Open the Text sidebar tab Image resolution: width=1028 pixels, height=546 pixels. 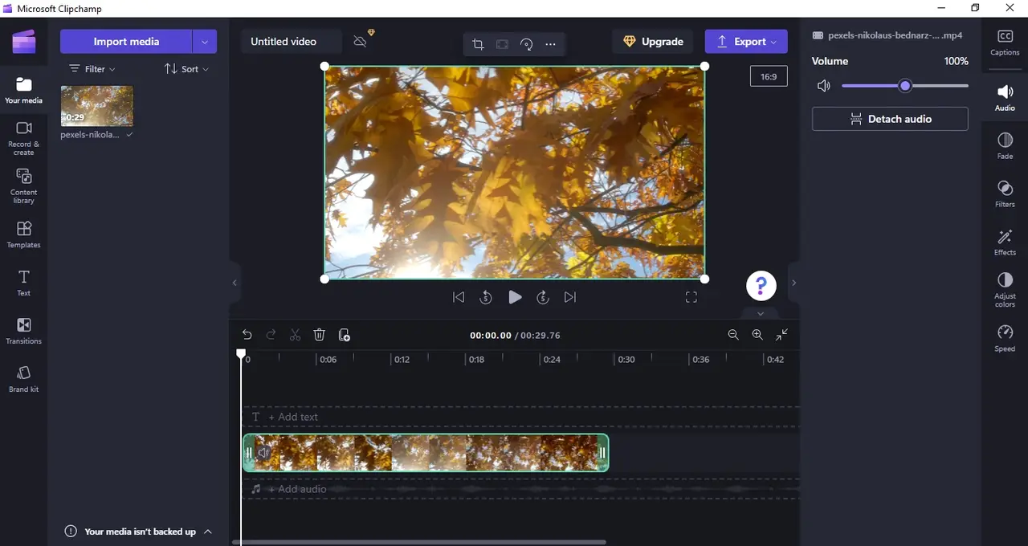pos(23,283)
